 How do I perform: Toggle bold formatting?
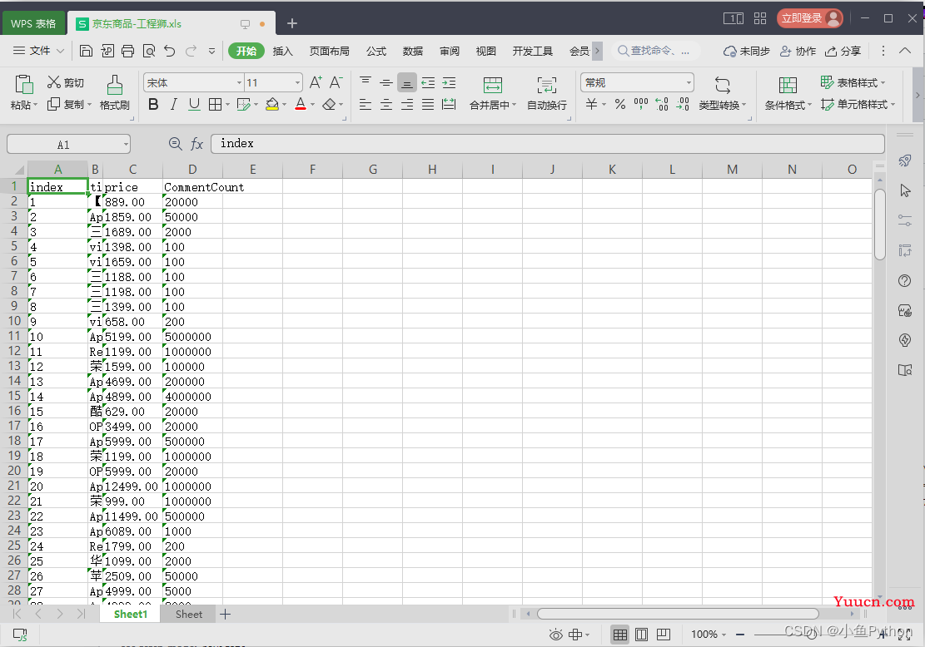click(x=153, y=104)
